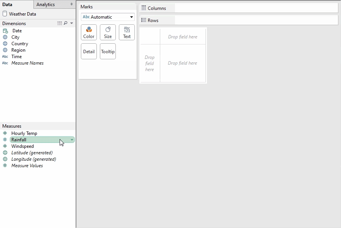Open the caret menu at the Dimensions header
This screenshot has height=228, width=341.
[x=71, y=23]
